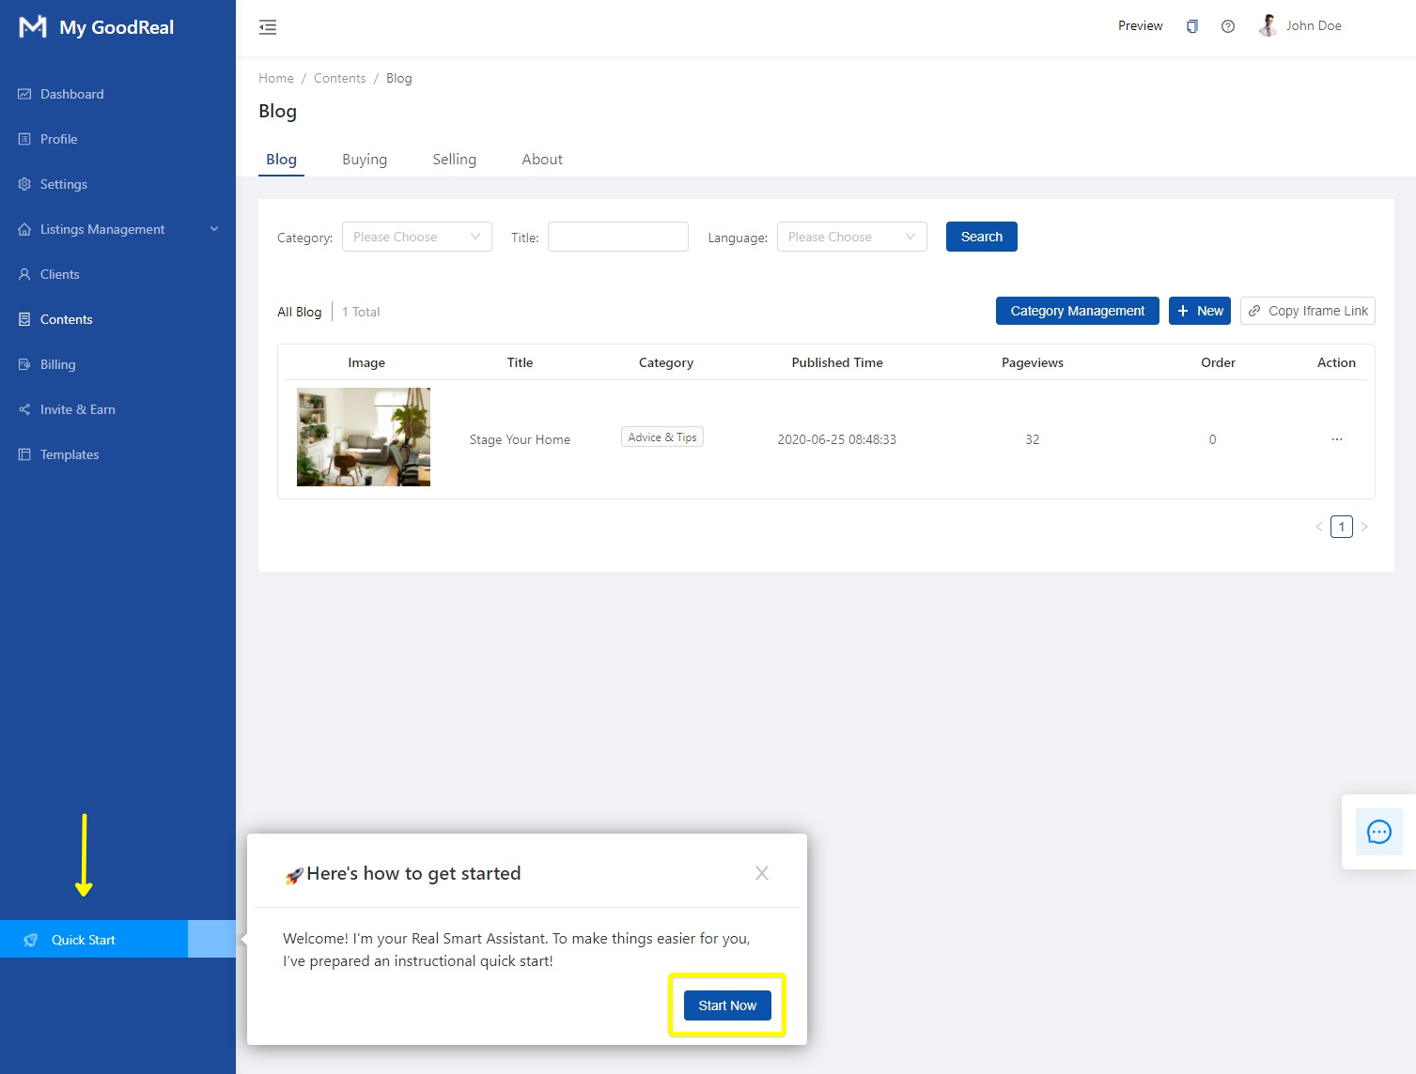Screen dimensions: 1416x1074
Task: Close the get started popup
Action: pyautogui.click(x=761, y=873)
